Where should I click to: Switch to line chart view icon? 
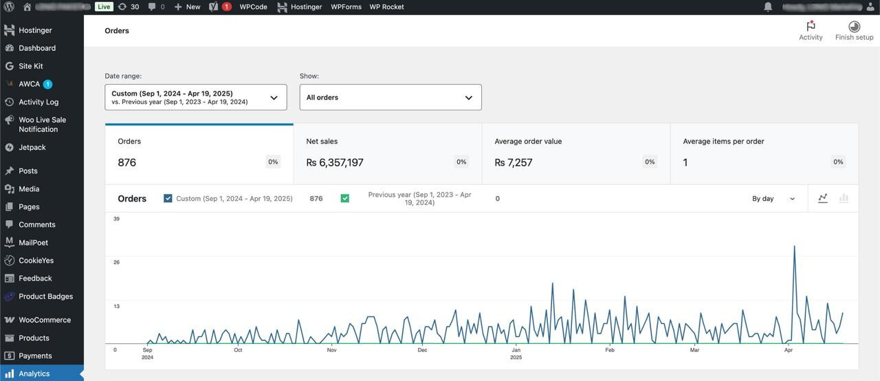[x=822, y=198]
